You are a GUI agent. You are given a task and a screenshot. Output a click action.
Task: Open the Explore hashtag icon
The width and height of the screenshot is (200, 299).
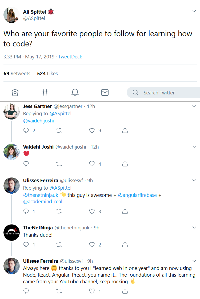click(x=45, y=93)
